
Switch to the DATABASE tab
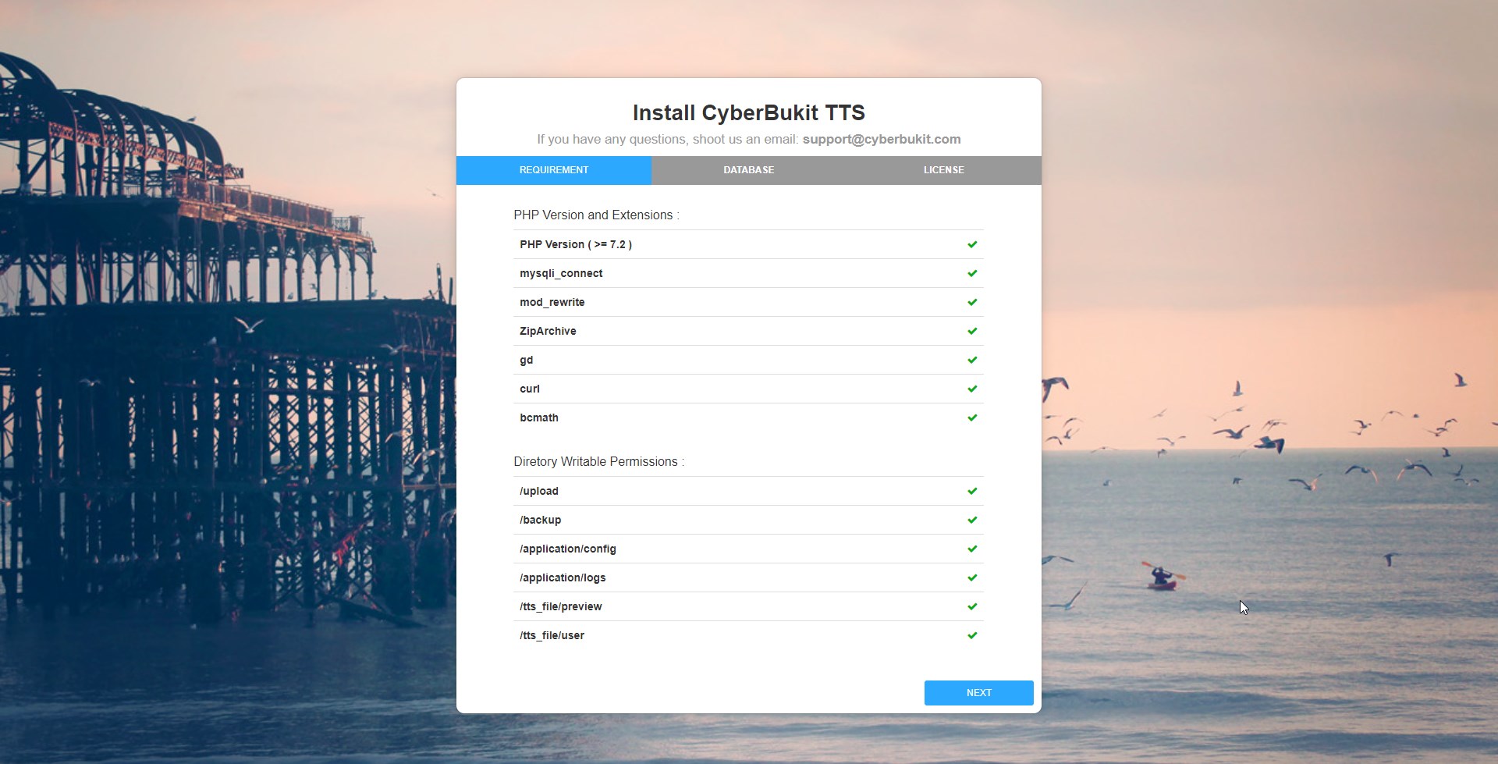(749, 170)
